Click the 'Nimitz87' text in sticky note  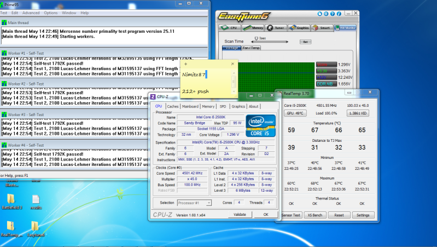tap(194, 75)
